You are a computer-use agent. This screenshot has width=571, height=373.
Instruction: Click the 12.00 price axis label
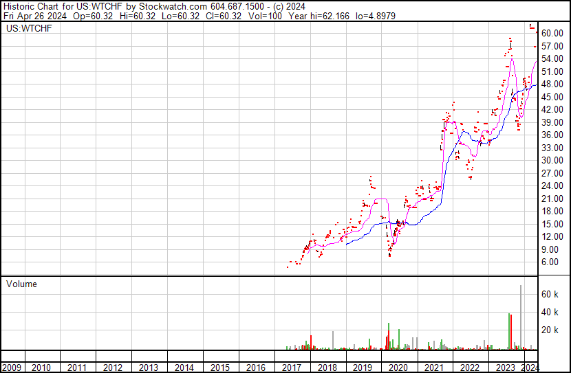pos(552,237)
